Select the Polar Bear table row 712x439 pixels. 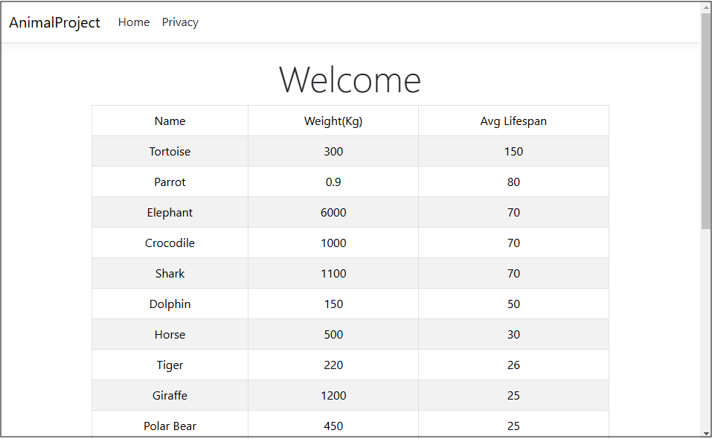170,426
